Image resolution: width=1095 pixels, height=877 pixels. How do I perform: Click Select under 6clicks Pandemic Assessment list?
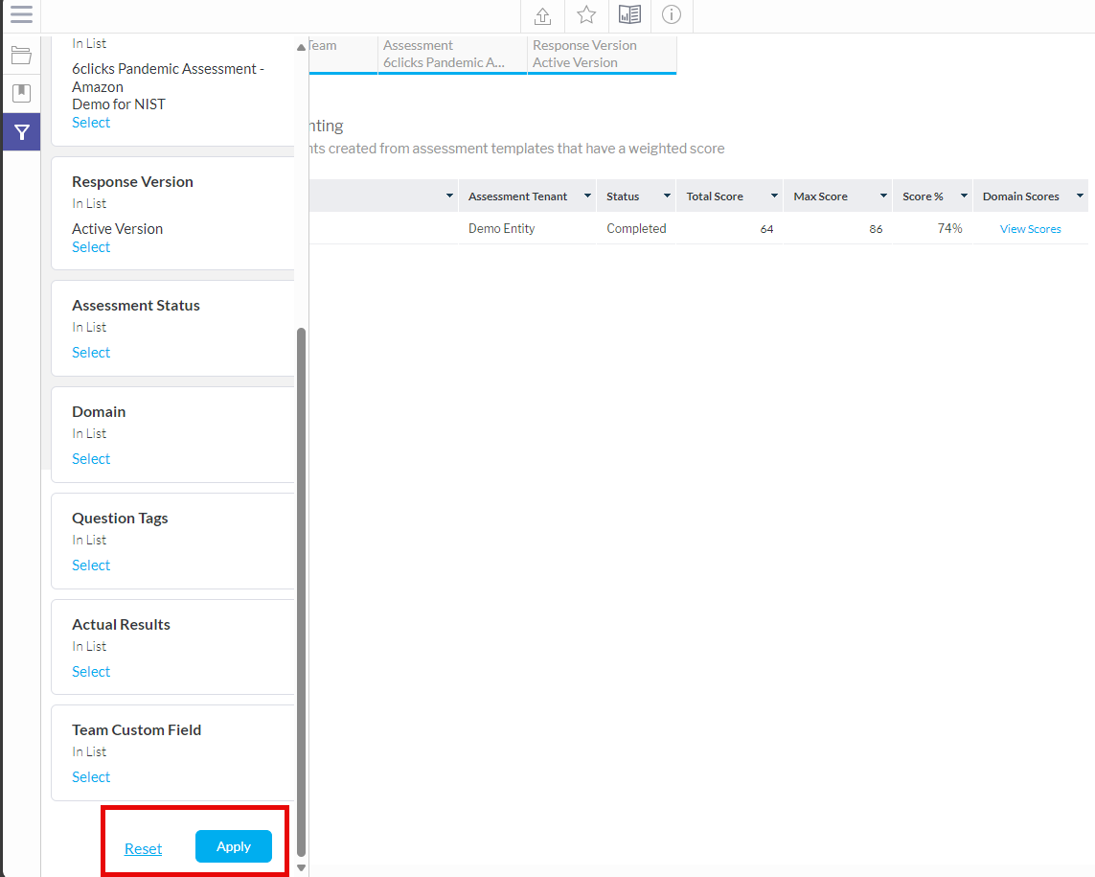(x=91, y=123)
